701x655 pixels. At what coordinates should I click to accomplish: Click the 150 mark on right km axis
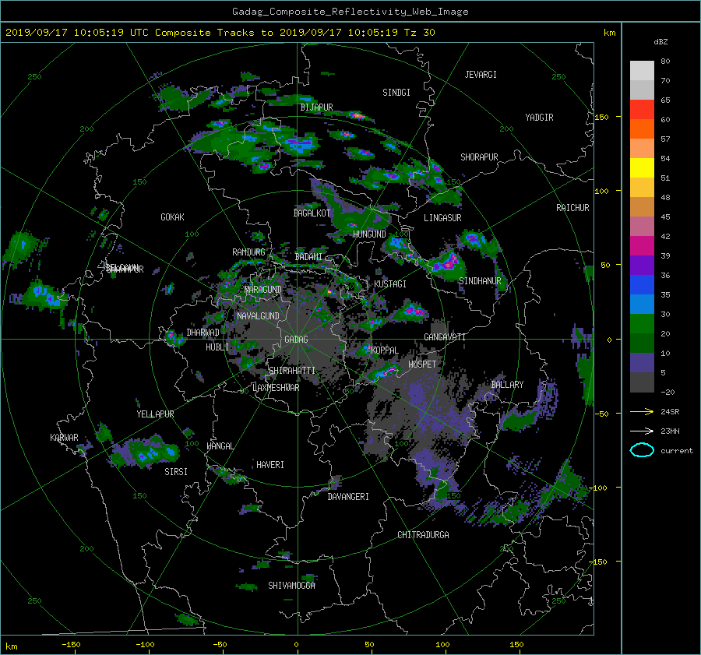pyautogui.click(x=602, y=117)
